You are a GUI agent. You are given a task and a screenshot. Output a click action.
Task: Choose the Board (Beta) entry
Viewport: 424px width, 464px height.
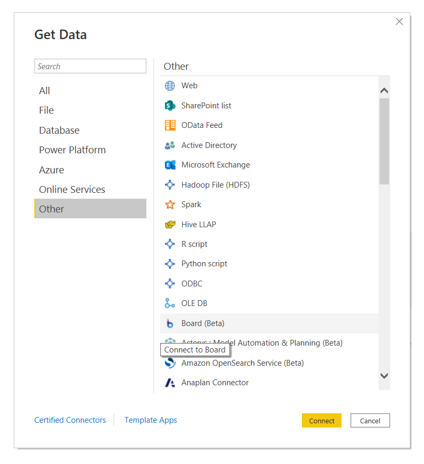pos(269,323)
